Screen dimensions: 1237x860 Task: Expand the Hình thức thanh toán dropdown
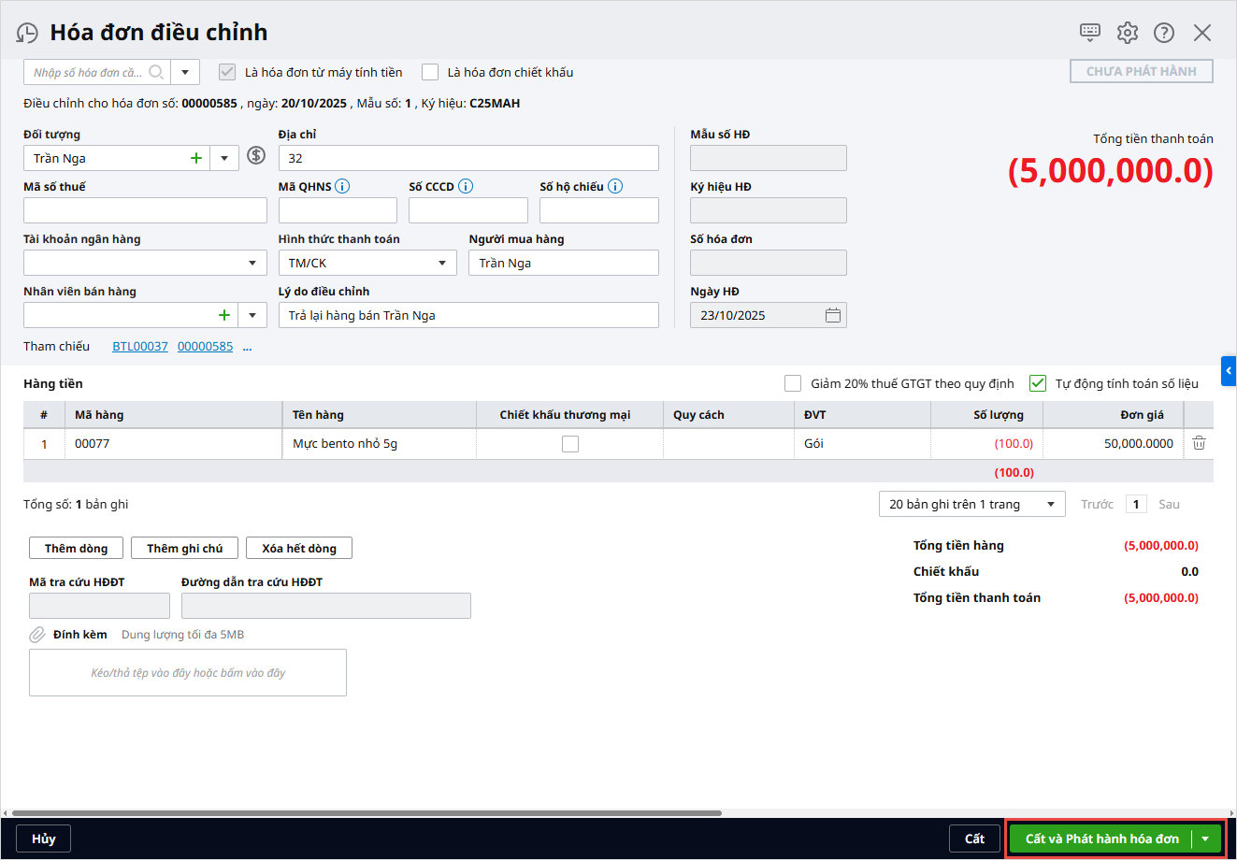pos(442,263)
